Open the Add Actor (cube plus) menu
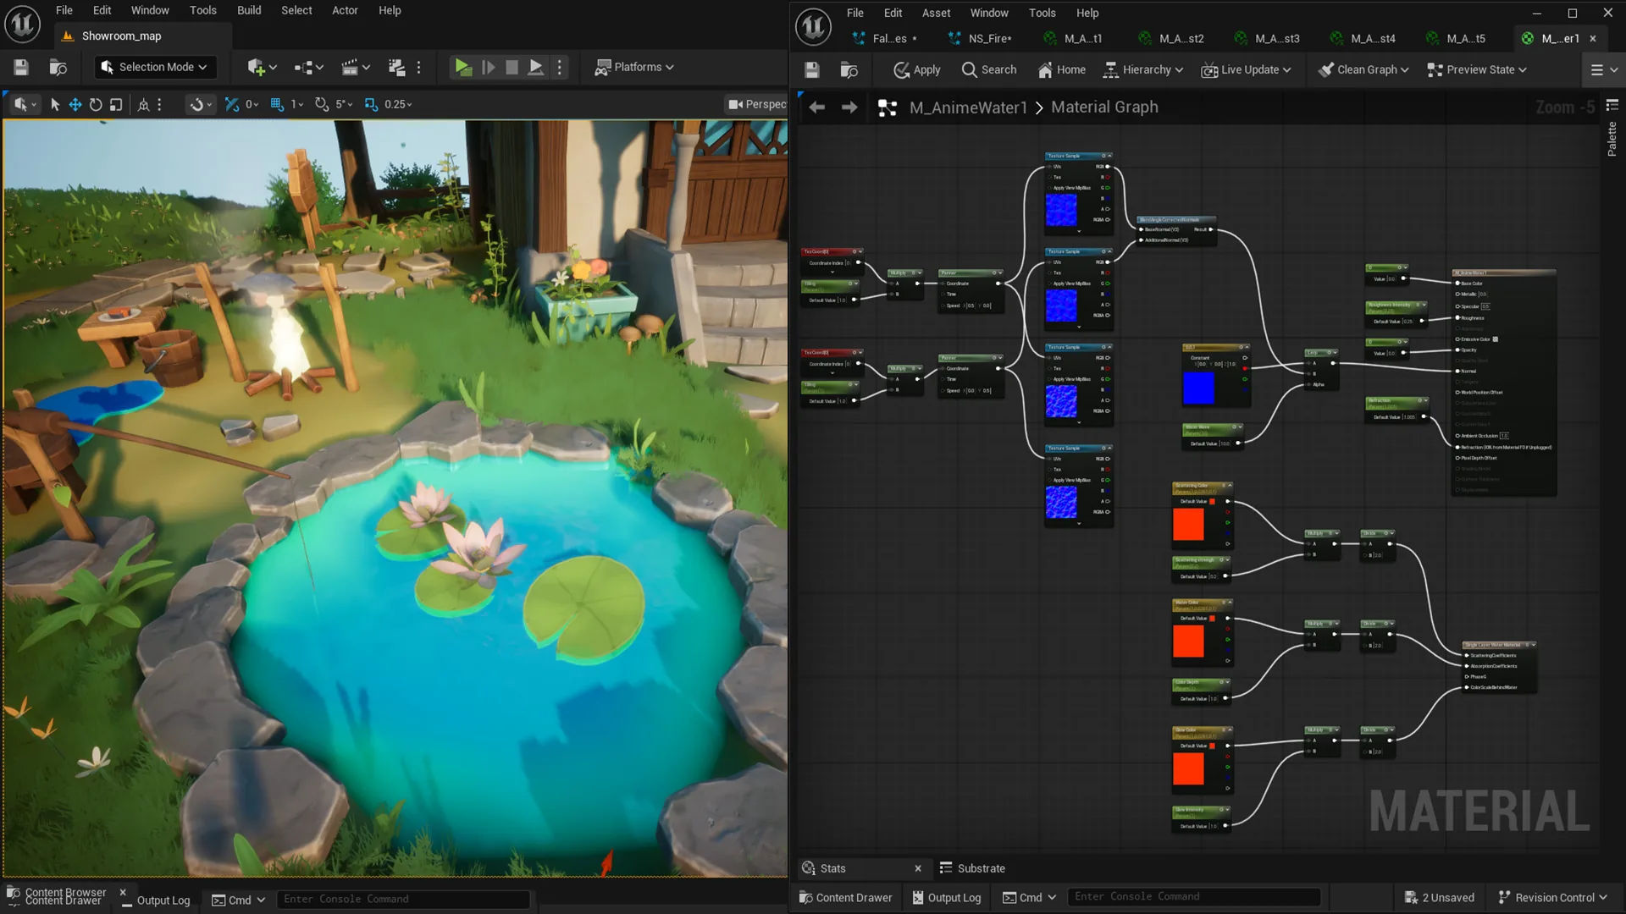Viewport: 1626px width, 914px height. click(x=262, y=67)
